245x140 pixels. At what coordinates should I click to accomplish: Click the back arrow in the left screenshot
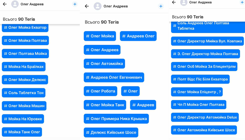[5, 4]
